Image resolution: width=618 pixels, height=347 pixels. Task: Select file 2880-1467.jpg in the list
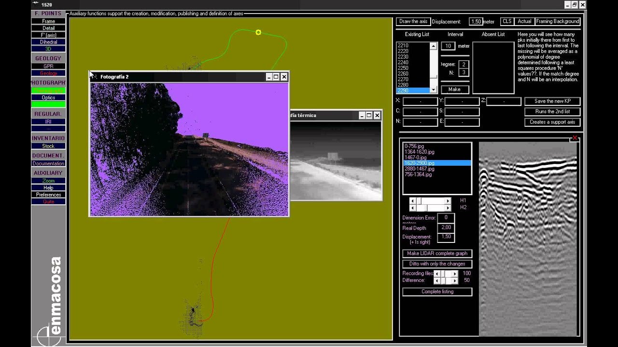click(437, 169)
